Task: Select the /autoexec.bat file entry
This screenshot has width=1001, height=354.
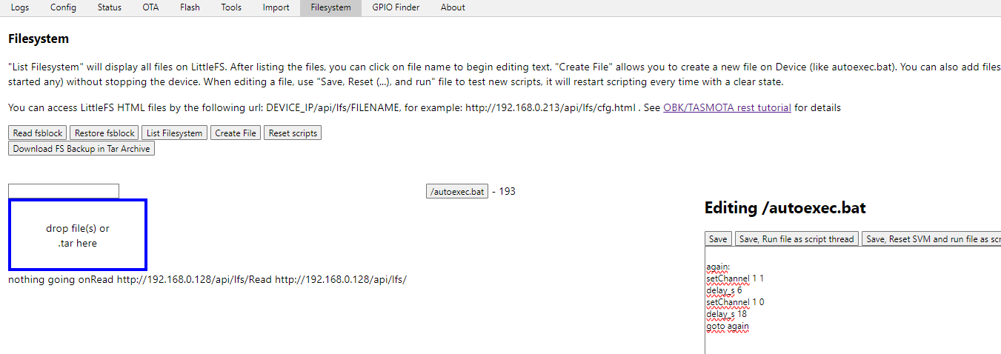Action: [457, 192]
